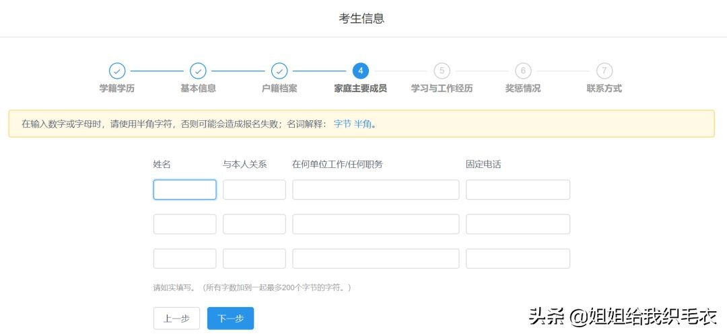Click the step 3 checkmark circle for 户籍档案
Image resolution: width=727 pixels, height=336 pixels.
coord(279,71)
